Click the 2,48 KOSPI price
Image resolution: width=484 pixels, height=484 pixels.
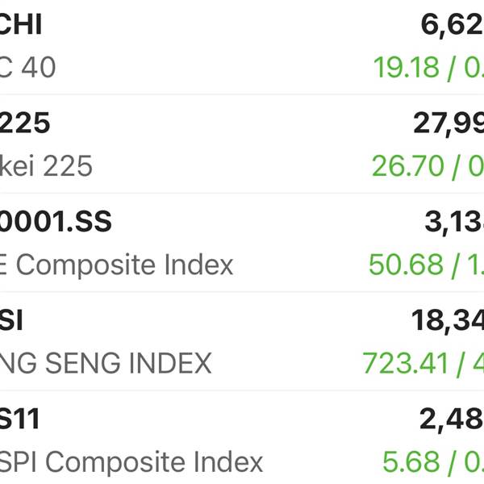point(452,419)
